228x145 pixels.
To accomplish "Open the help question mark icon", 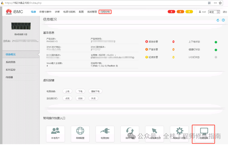I will [x=223, y=20].
